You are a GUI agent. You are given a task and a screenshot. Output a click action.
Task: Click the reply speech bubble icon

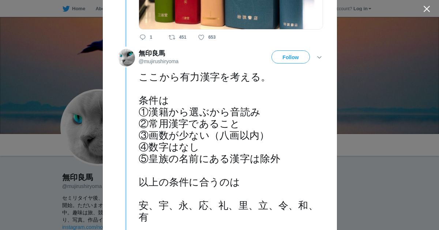[143, 37]
